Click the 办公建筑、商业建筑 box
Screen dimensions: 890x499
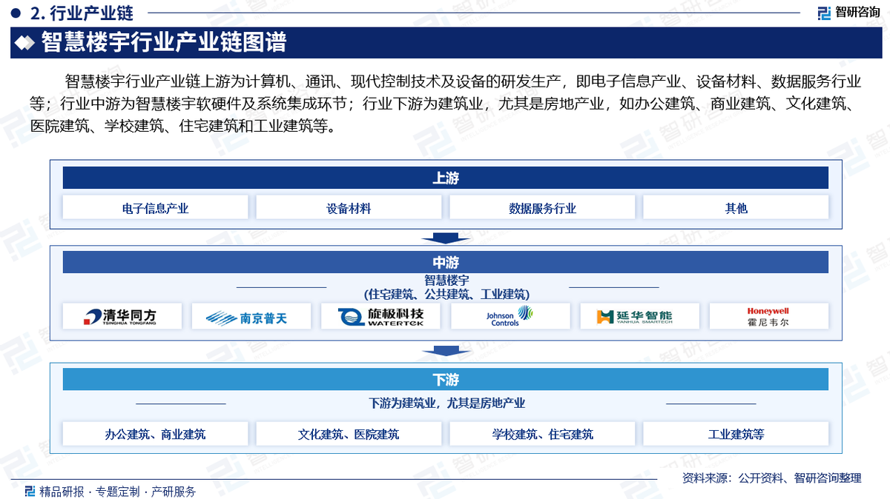(x=155, y=434)
